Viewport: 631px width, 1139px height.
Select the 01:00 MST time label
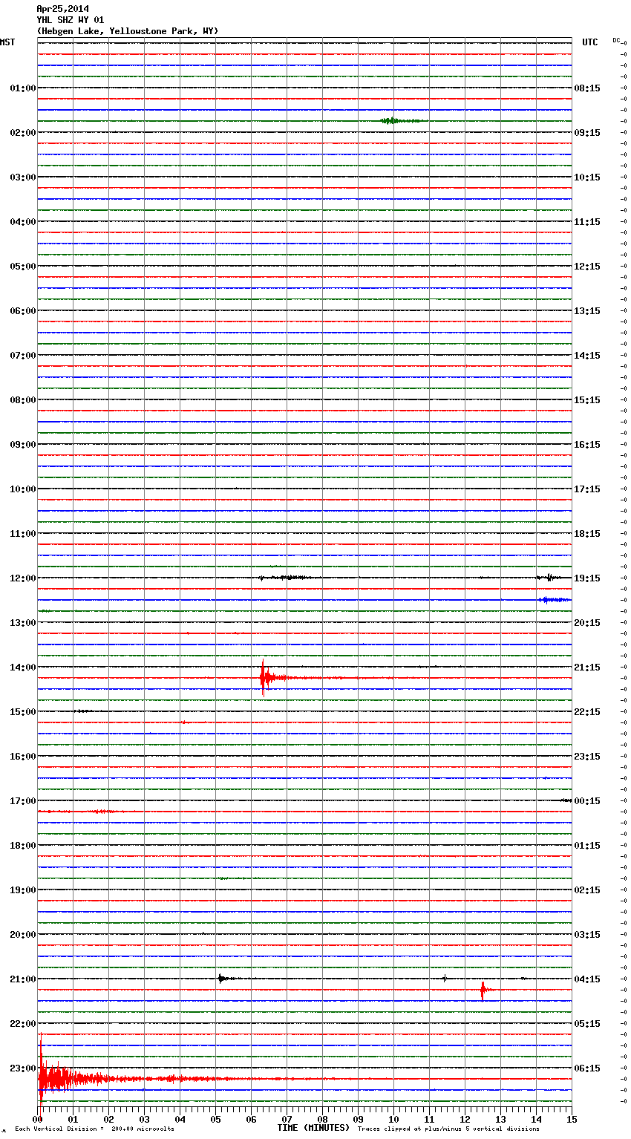pyautogui.click(x=22, y=88)
